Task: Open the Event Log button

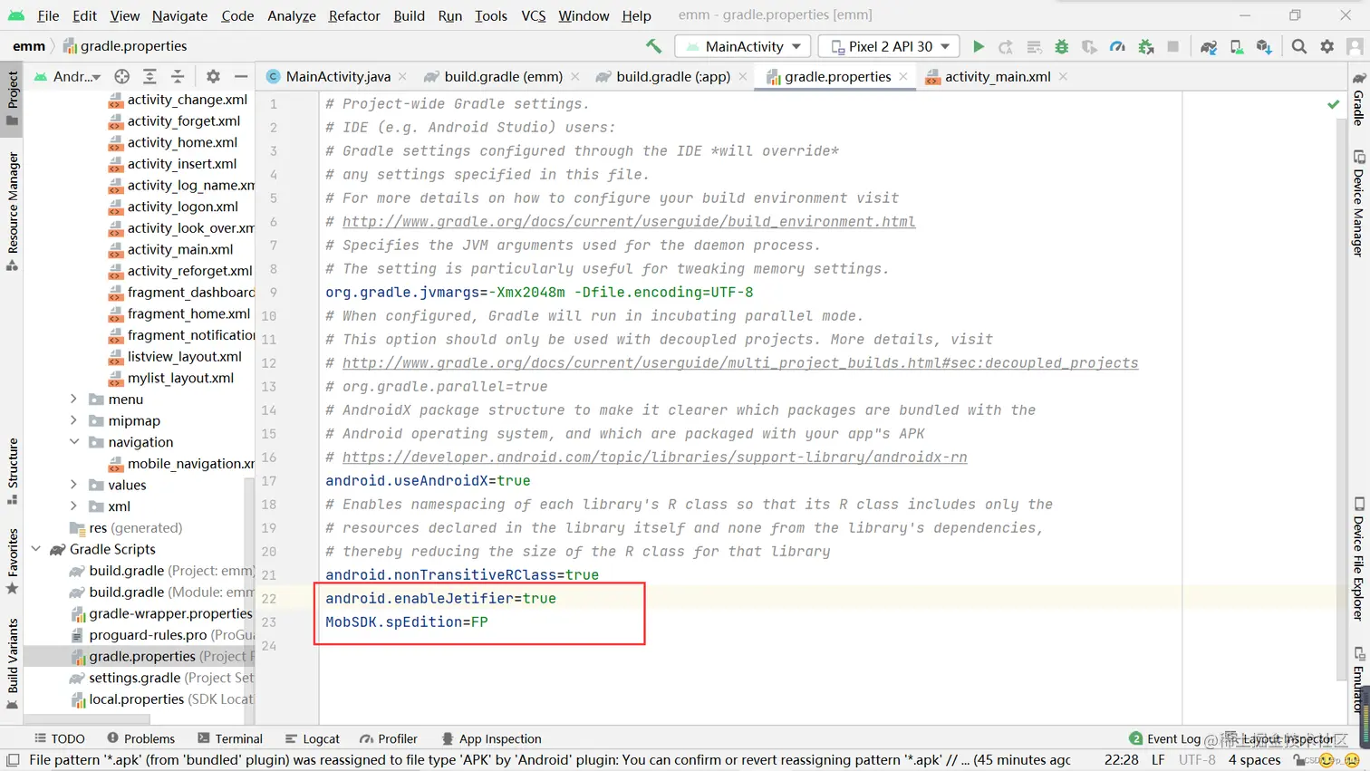Action: point(1165,739)
